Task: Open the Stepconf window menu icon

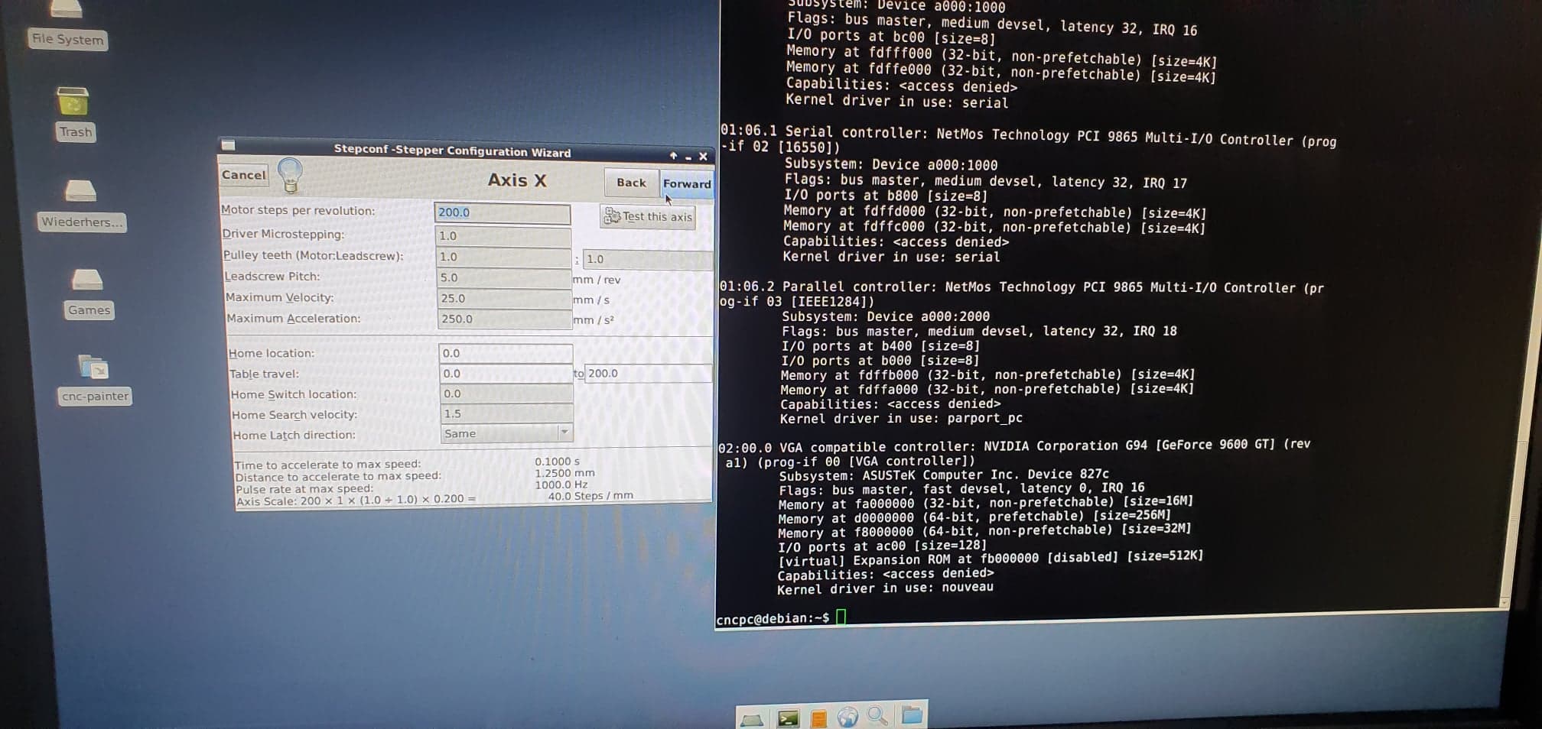Action: tap(228, 145)
